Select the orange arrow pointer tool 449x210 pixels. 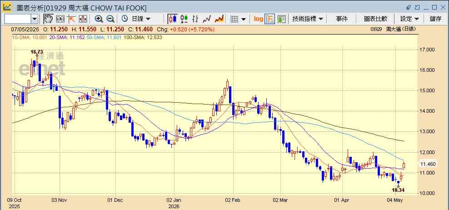coord(71,19)
